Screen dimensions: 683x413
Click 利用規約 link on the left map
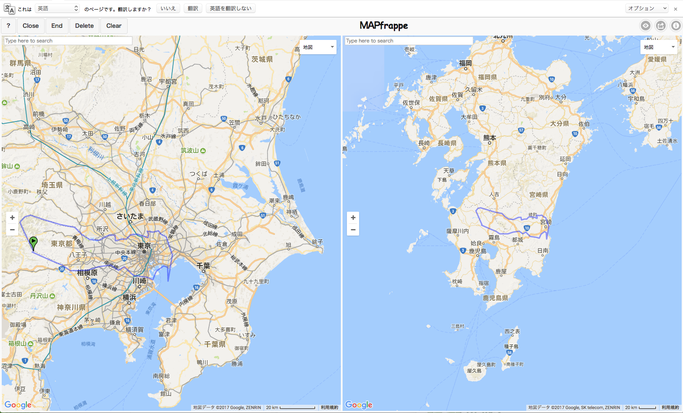(329, 407)
